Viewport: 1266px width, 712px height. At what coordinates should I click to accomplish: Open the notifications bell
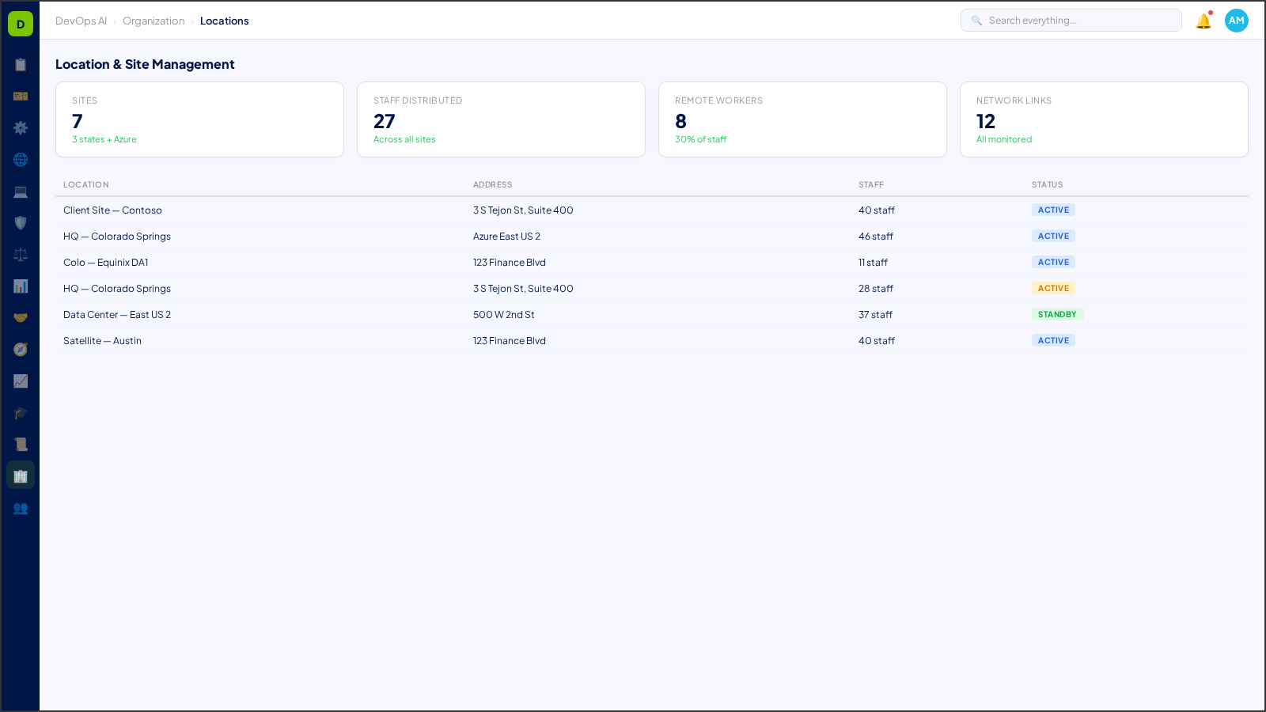[1203, 21]
